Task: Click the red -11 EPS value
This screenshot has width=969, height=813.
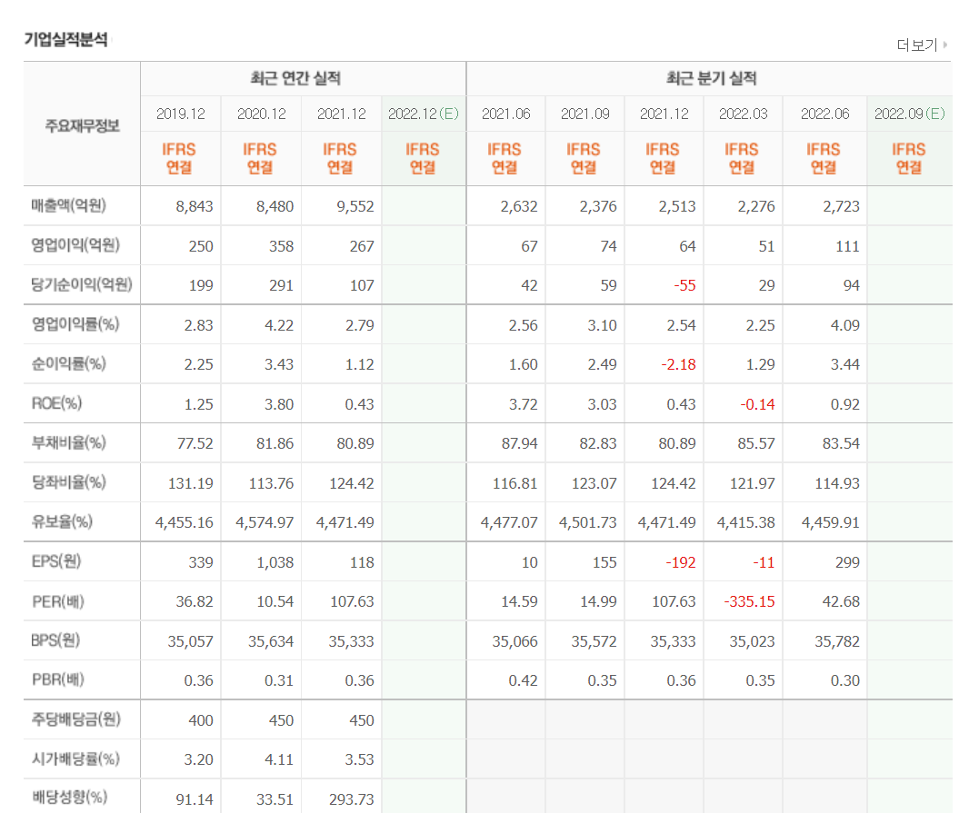Action: 764,562
